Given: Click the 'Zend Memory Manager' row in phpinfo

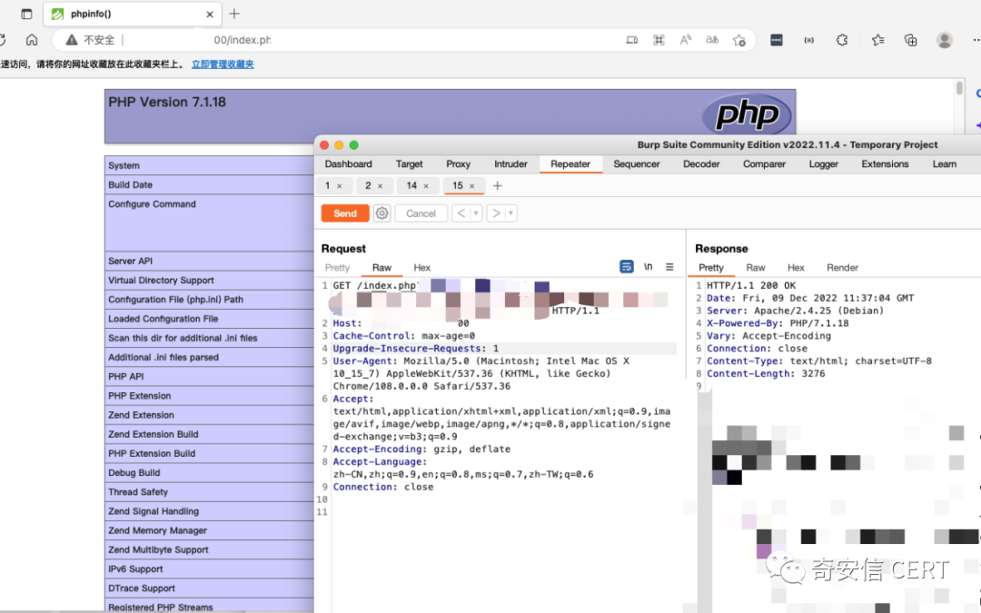Looking at the screenshot, I should [209, 530].
